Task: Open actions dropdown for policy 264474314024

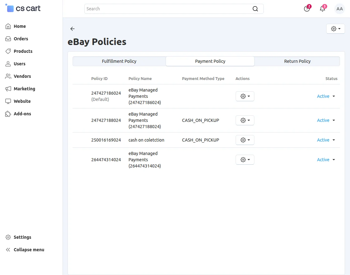Action: [x=245, y=160]
